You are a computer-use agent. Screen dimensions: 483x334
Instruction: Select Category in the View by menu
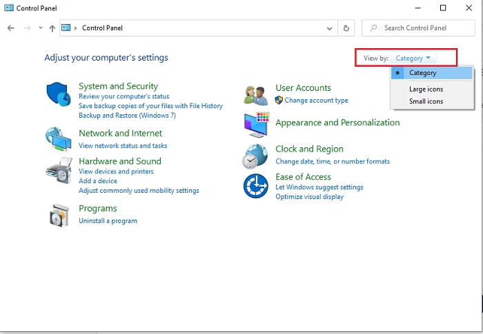(x=431, y=73)
